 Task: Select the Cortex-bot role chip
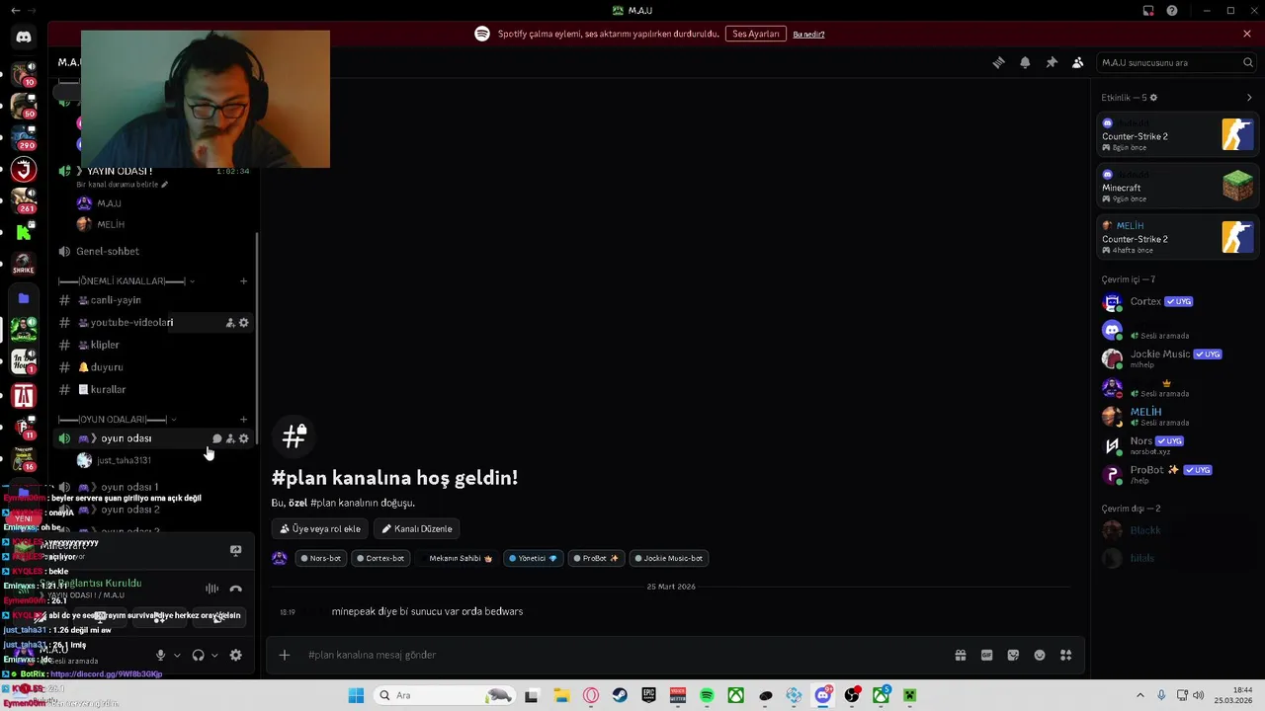[x=380, y=558]
